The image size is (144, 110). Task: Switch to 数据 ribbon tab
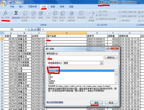click(x=53, y=7)
